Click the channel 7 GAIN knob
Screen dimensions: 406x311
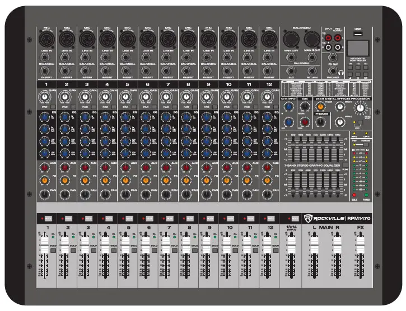(166, 97)
